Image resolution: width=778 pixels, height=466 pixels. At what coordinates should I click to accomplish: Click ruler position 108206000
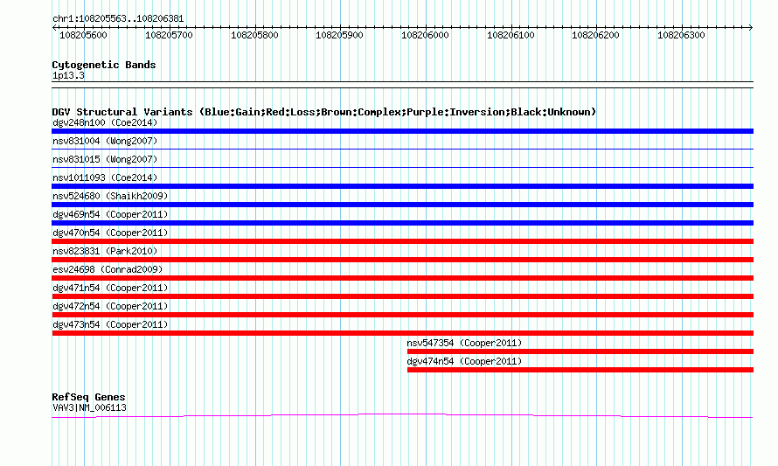(x=425, y=35)
